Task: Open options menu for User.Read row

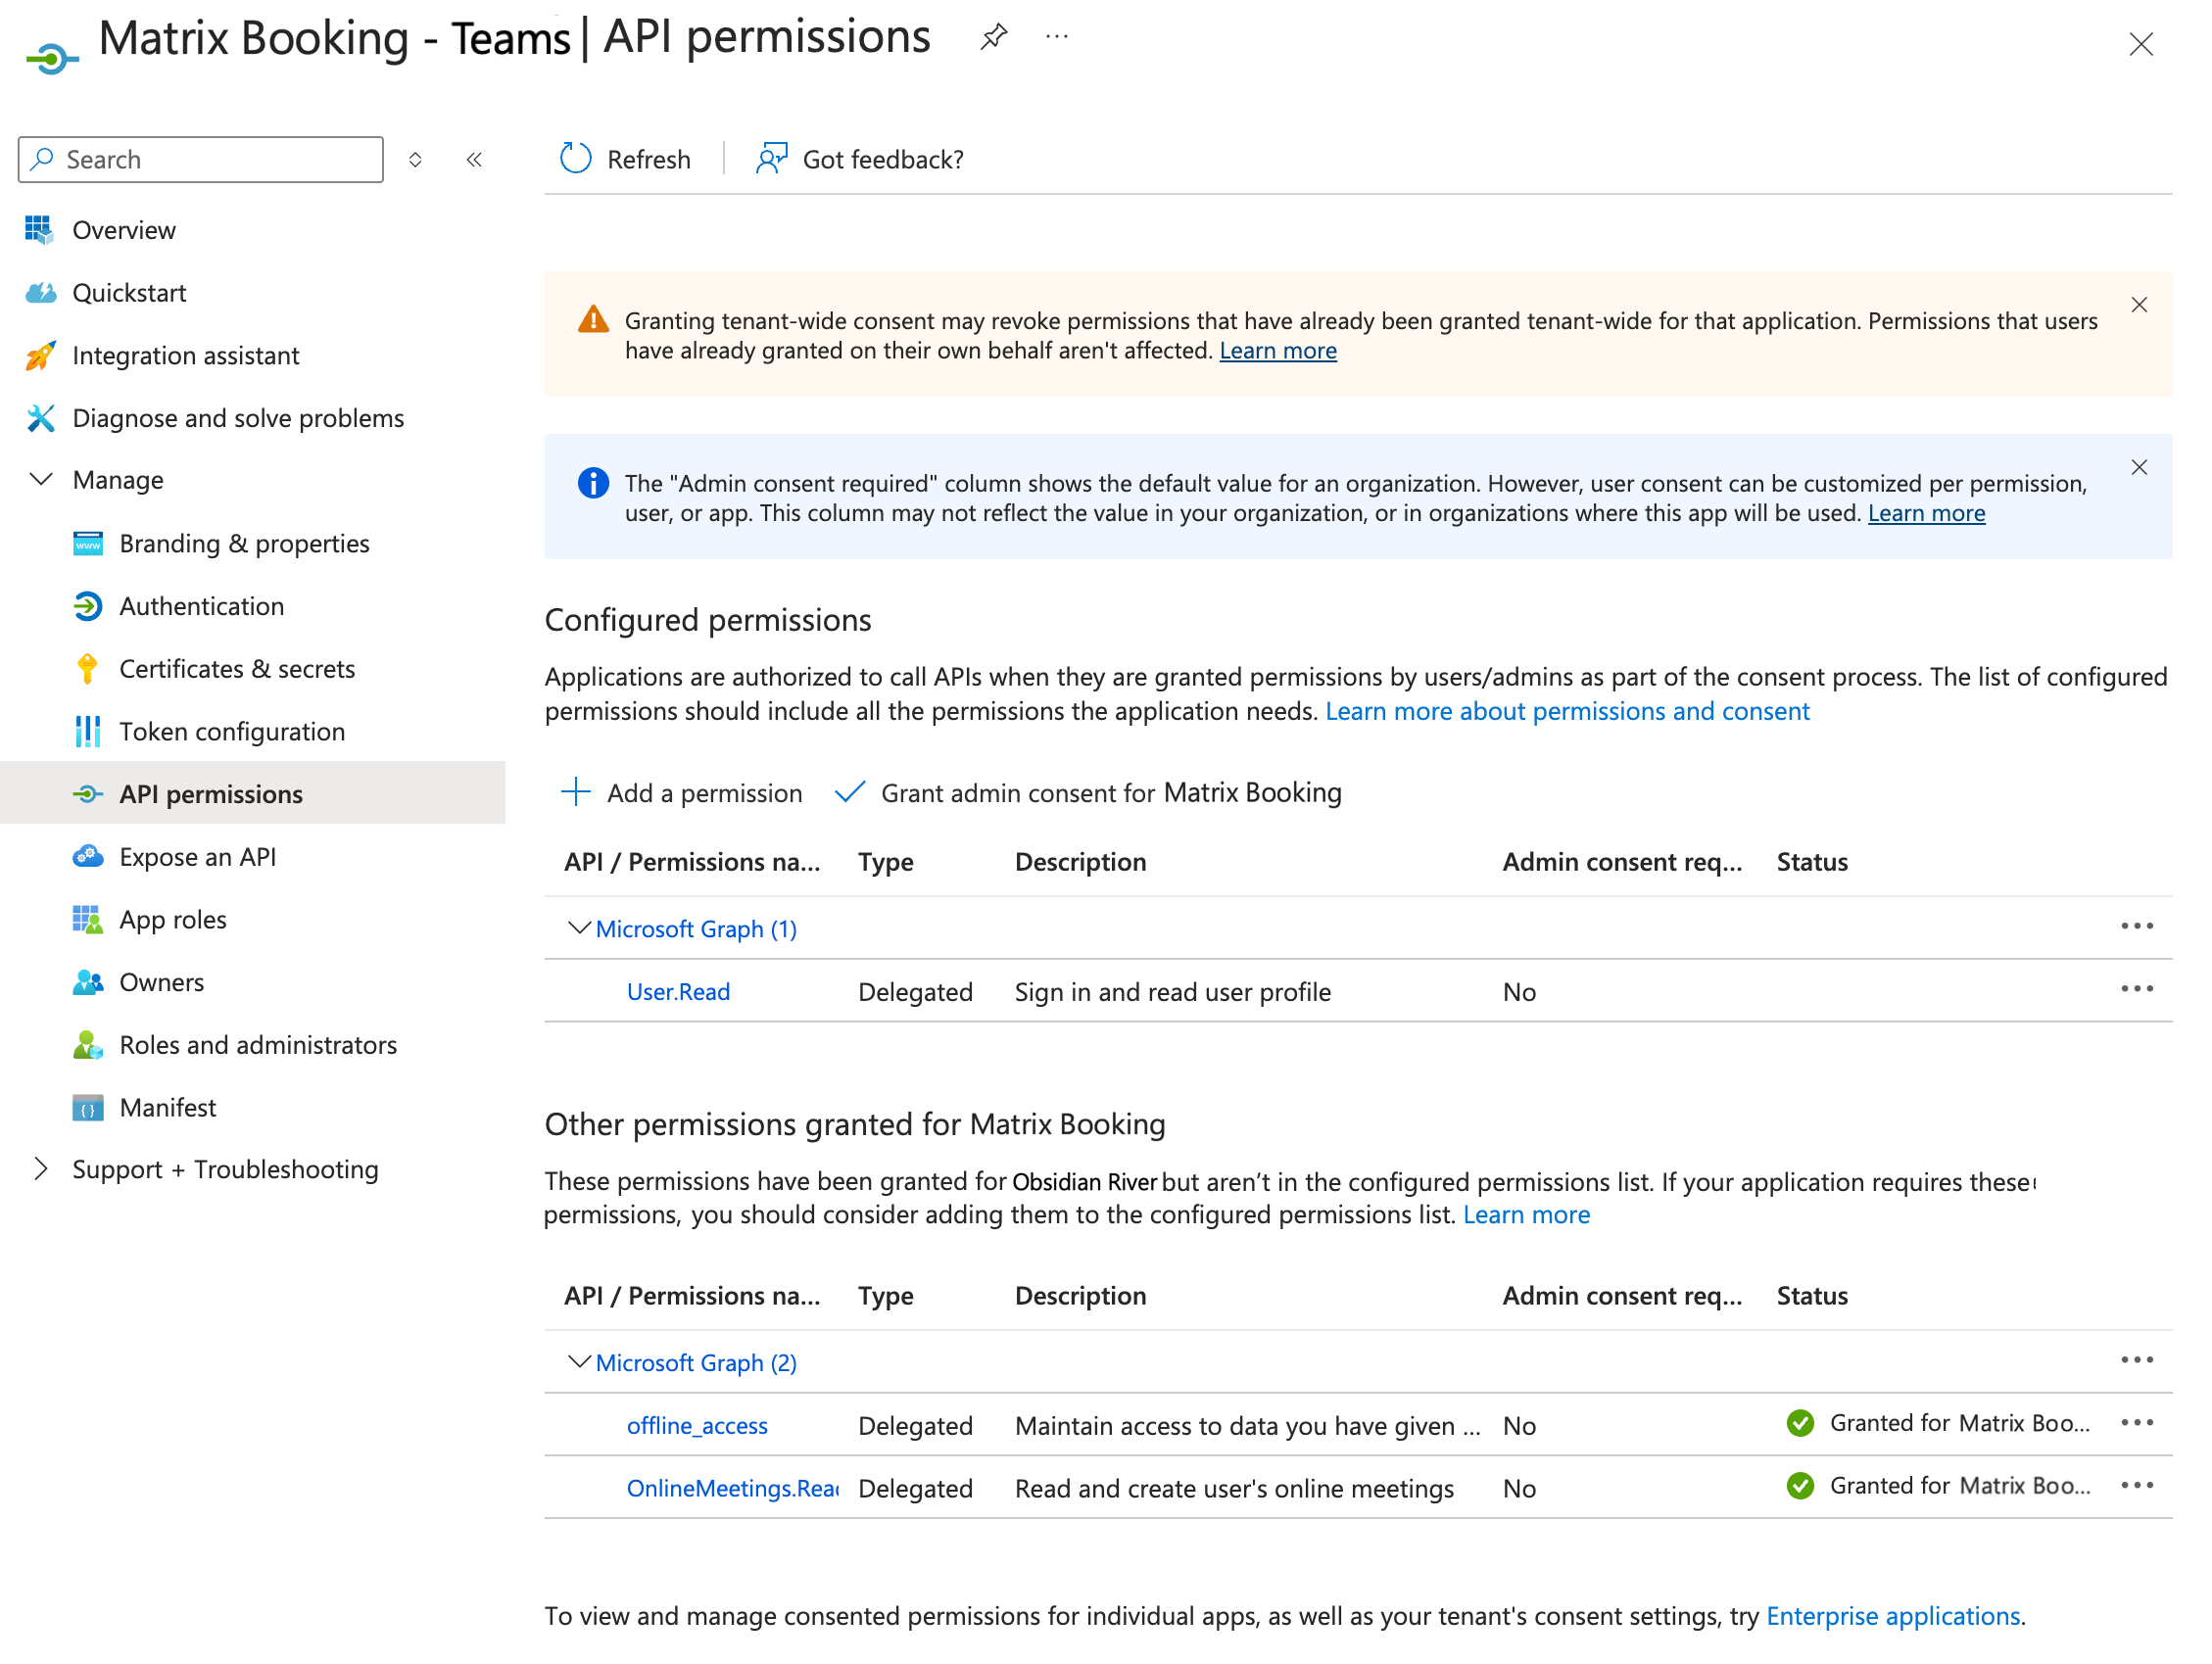Action: [2138, 989]
